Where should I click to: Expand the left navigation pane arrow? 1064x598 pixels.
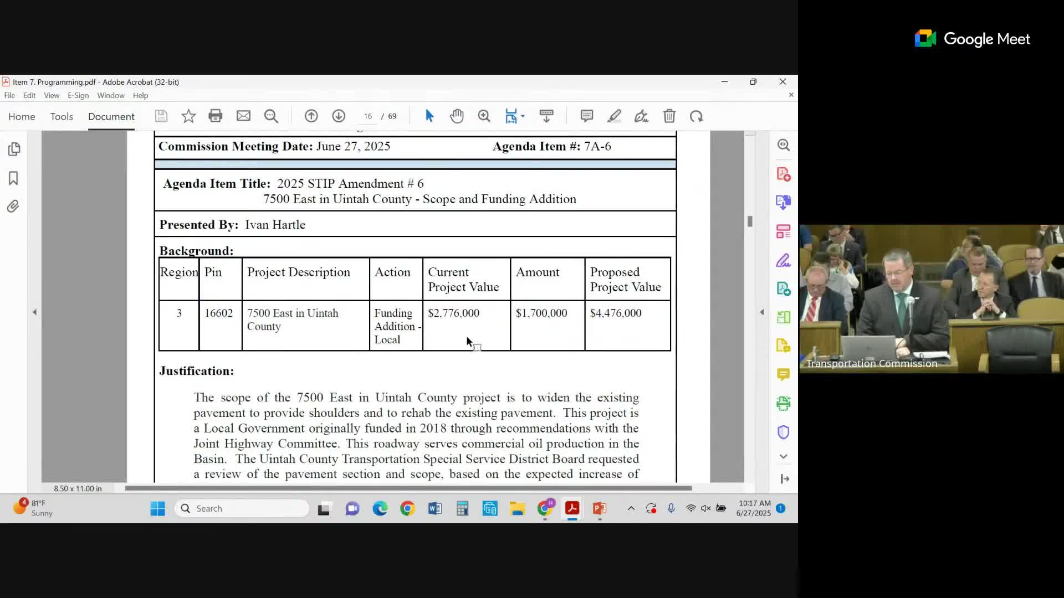(x=34, y=312)
